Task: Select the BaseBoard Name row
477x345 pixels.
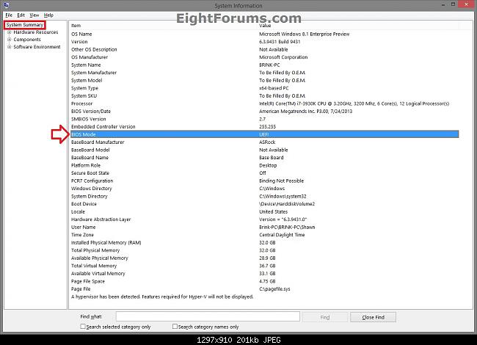Action: [264, 158]
